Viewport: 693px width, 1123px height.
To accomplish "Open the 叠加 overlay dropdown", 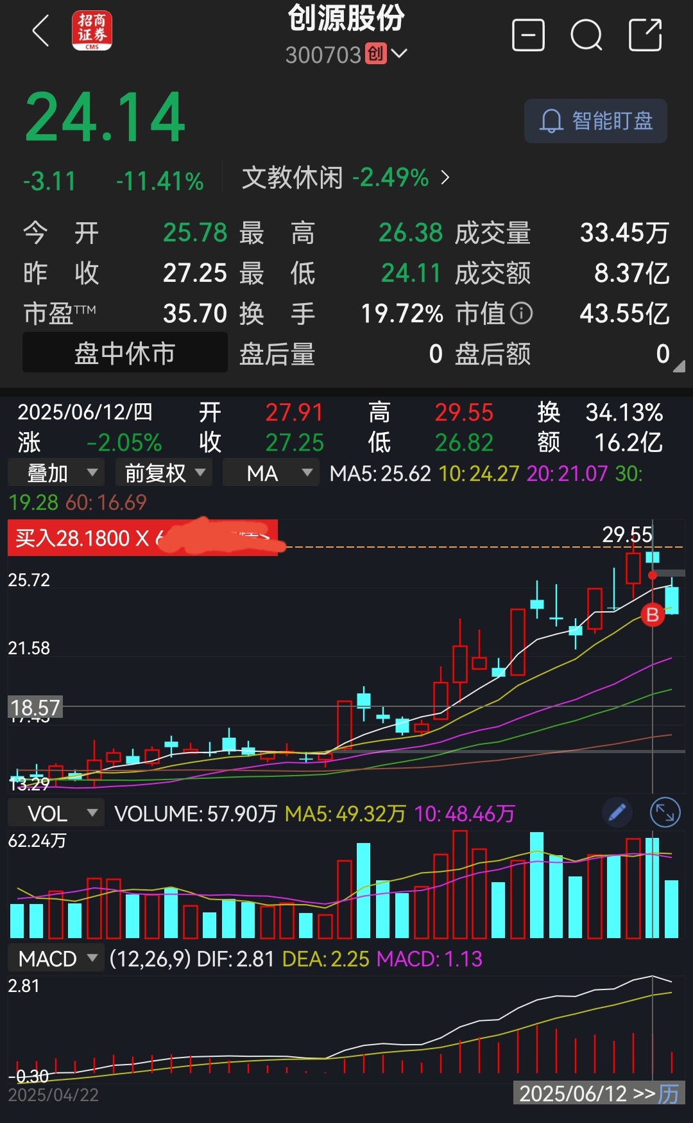I will [56, 473].
